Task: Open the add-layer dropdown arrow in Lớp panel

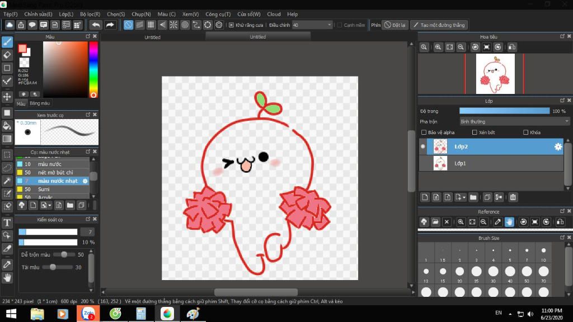Action: [464, 197]
